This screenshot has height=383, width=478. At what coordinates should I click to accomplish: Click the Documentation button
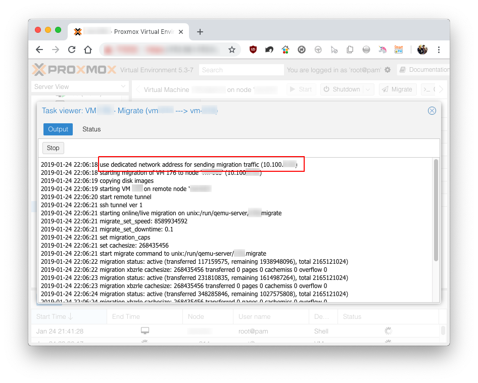tap(424, 70)
